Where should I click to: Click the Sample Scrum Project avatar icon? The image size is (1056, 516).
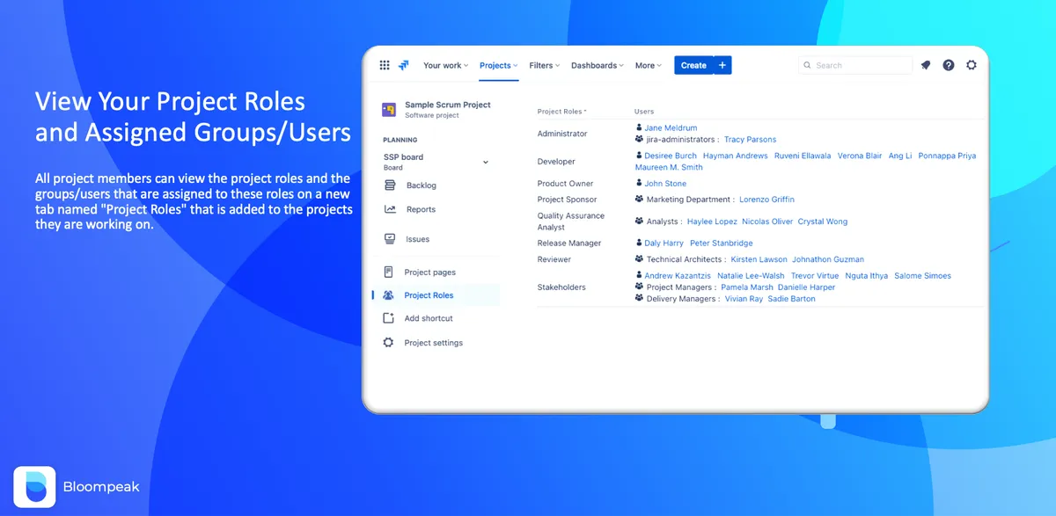pos(389,109)
